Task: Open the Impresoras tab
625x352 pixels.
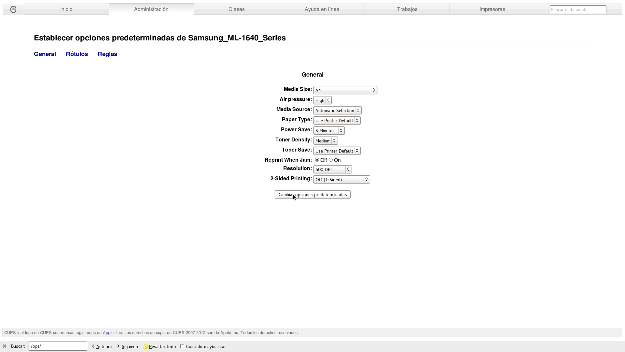Action: click(492, 9)
